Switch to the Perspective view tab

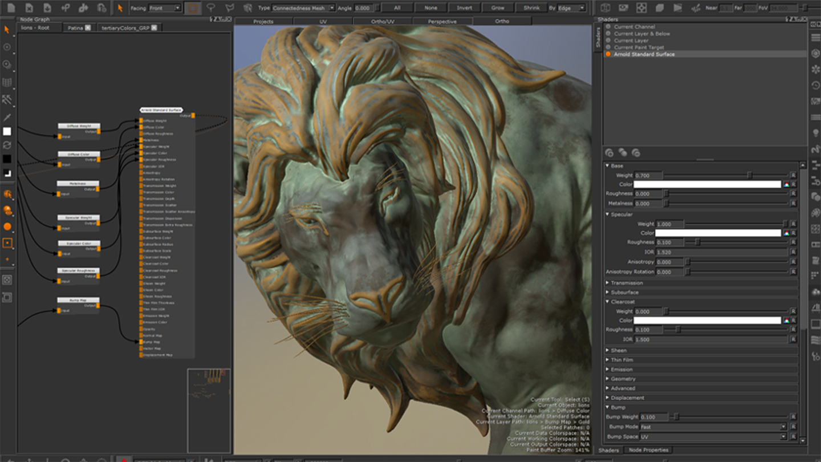pos(442,22)
